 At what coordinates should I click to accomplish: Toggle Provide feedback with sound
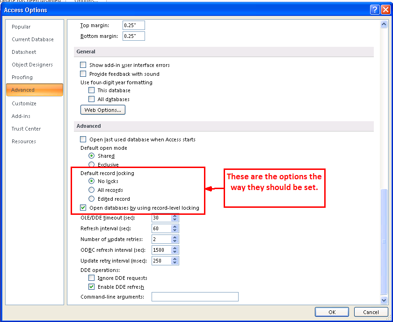83,74
